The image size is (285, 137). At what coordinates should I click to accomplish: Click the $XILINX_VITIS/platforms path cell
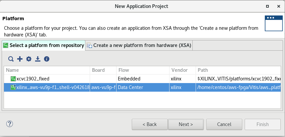[x=238, y=79]
